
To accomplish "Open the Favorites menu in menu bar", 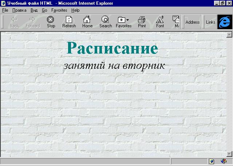I will point(59,10).
